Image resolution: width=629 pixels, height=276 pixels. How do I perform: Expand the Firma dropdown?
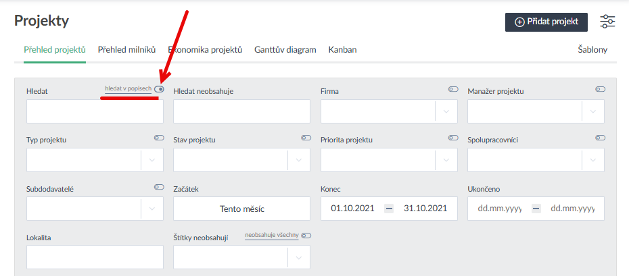[x=446, y=111]
